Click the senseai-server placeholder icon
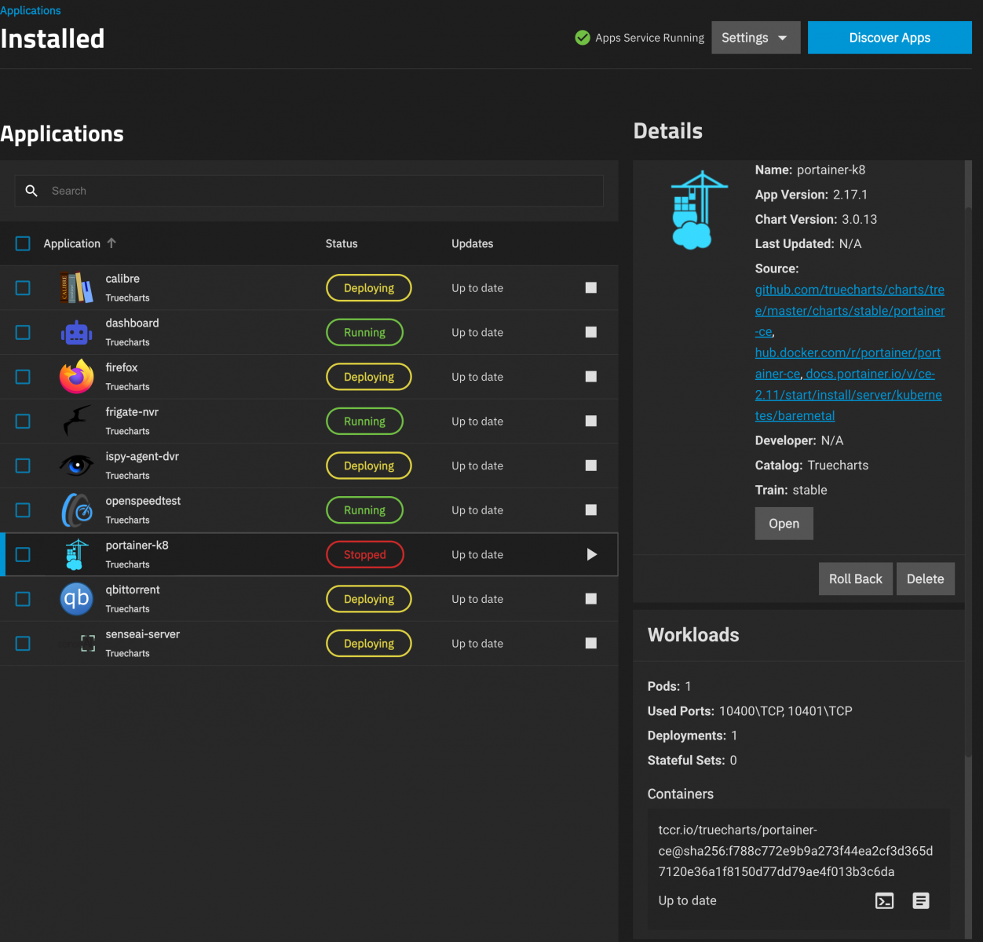 [x=88, y=644]
